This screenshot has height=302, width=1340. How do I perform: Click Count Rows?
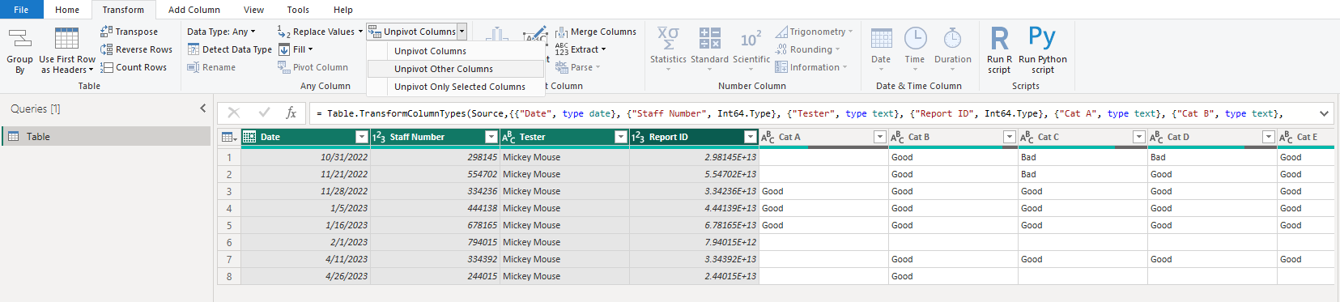(134, 67)
